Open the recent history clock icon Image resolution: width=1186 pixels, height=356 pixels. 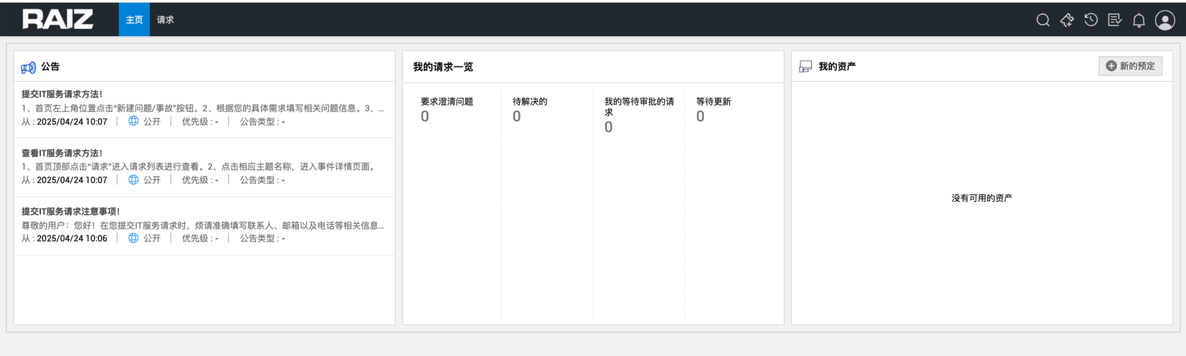coord(1091,20)
